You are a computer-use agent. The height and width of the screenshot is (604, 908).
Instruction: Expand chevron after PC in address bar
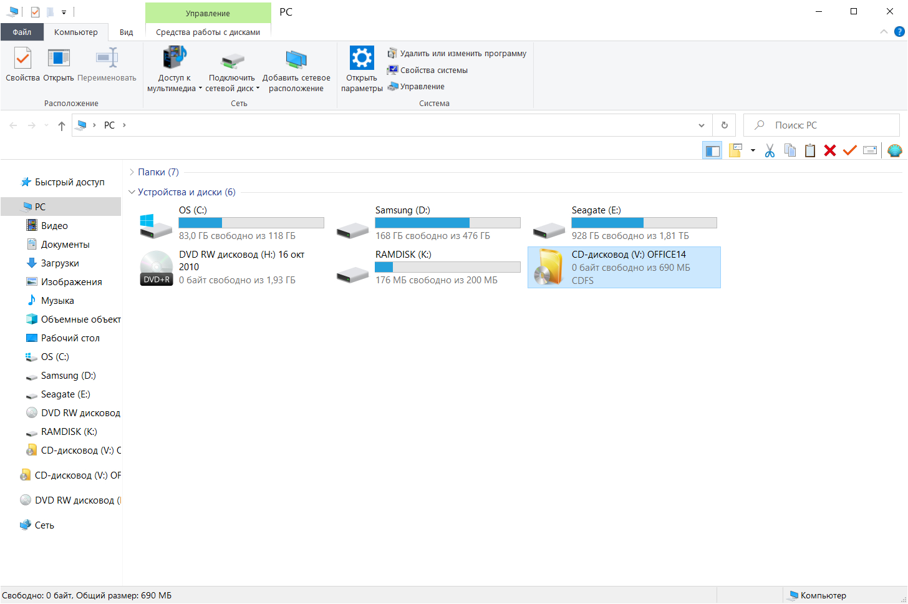pyautogui.click(x=124, y=125)
